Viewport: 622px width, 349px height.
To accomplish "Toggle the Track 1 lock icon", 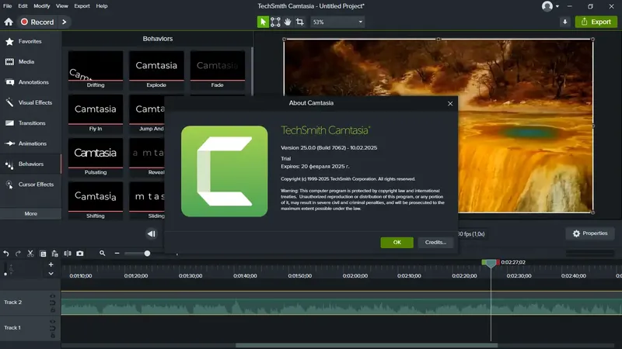I will pos(52,336).
